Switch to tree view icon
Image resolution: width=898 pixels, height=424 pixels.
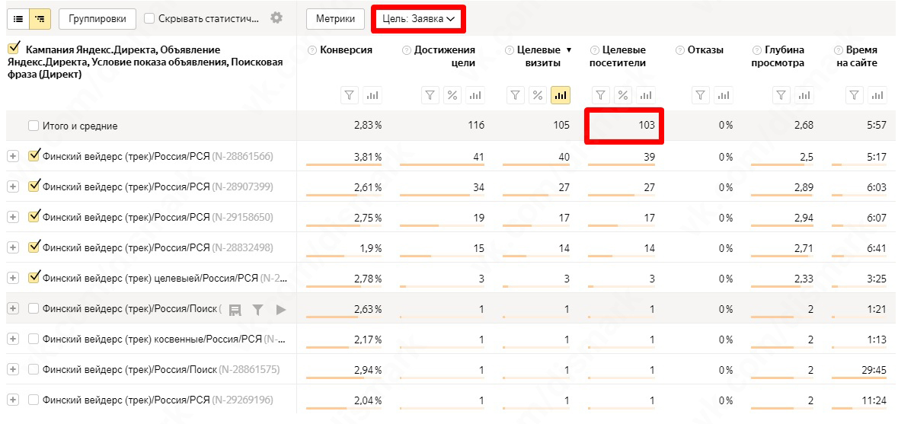coord(40,18)
